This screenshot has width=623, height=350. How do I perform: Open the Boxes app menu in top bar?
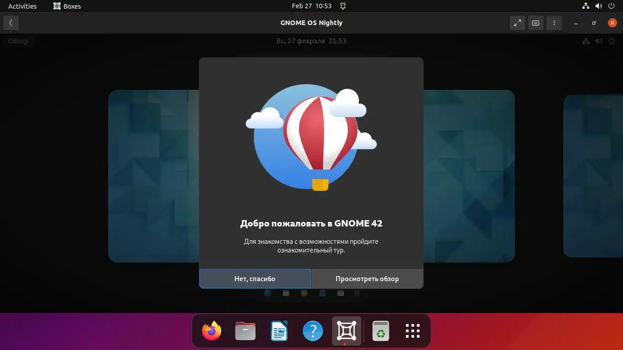(67, 6)
